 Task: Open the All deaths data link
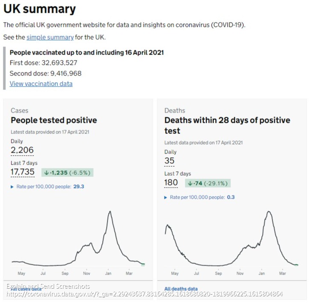[x=181, y=289]
